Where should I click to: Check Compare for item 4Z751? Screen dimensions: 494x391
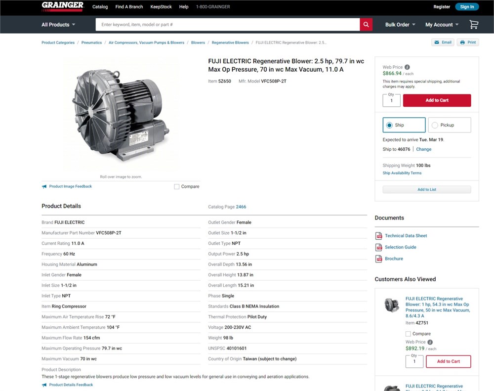408,334
